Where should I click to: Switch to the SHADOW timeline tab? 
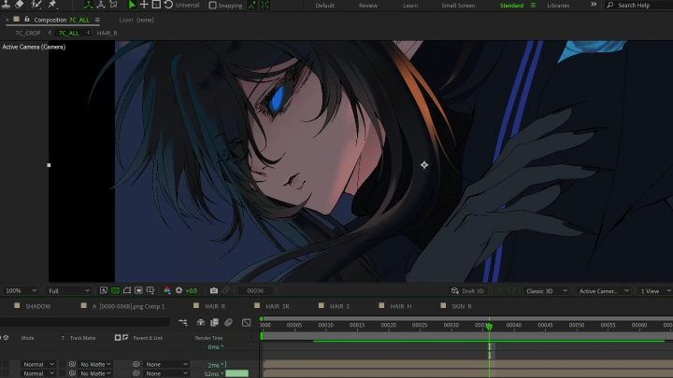[37, 306]
